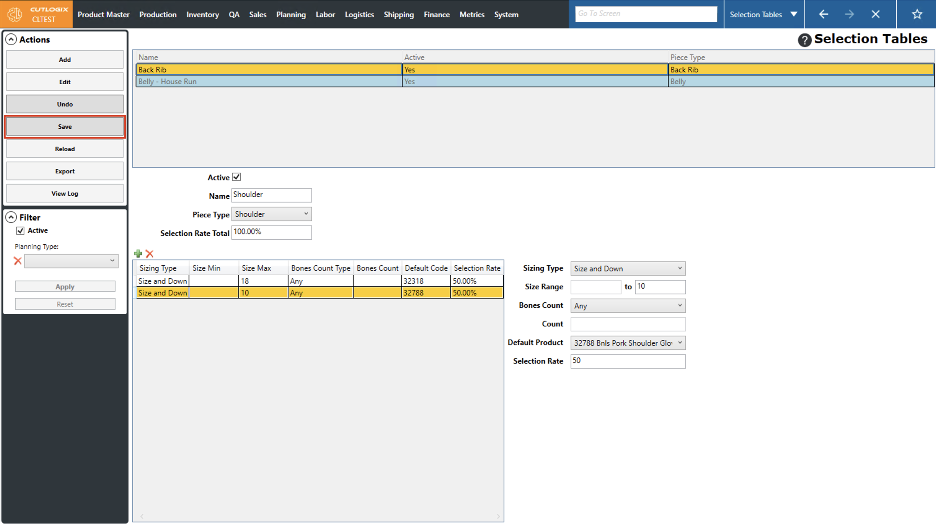936x524 pixels.
Task: Click the favorite star icon
Action: click(917, 14)
